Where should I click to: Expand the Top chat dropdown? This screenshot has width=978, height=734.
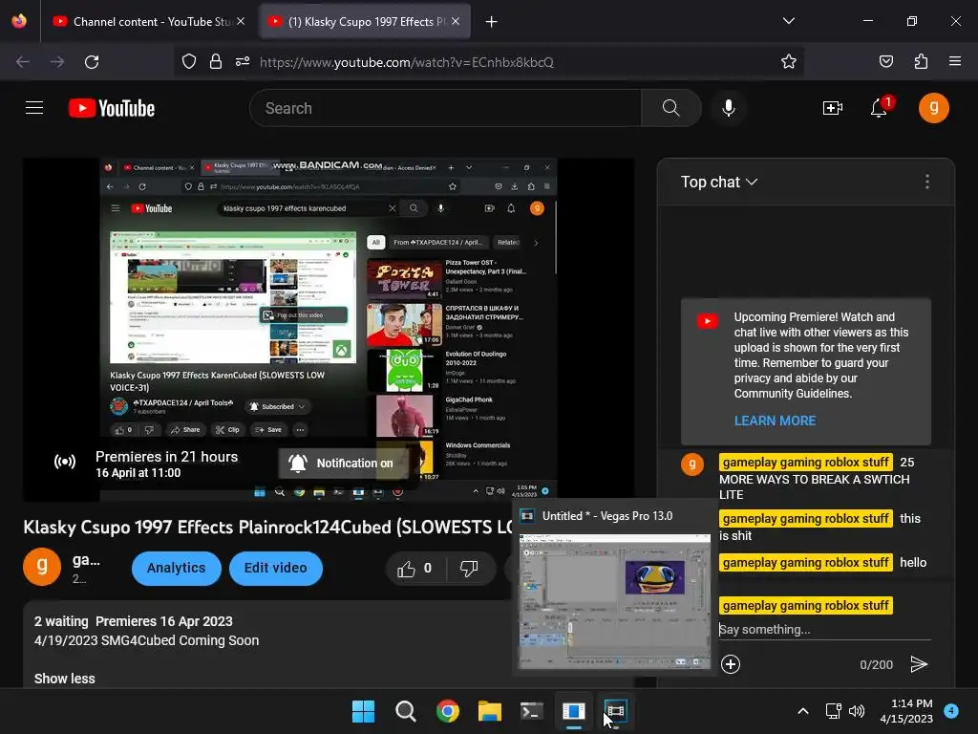coord(718,182)
